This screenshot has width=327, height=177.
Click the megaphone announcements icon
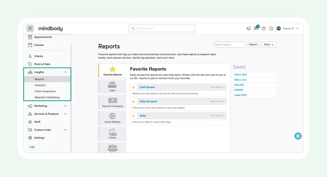coord(248,28)
